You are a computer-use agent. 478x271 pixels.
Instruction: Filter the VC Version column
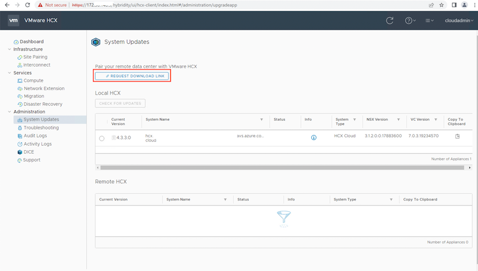coord(436,120)
